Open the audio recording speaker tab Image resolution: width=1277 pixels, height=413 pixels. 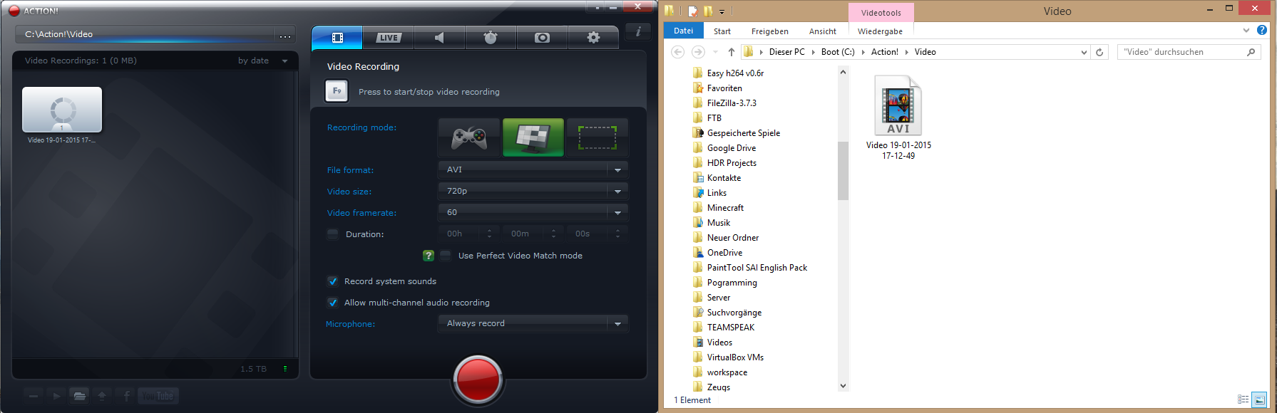pos(439,38)
